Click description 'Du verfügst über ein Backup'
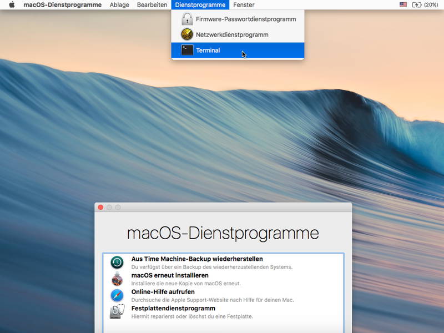This screenshot has width=444, height=333. pos(212,267)
